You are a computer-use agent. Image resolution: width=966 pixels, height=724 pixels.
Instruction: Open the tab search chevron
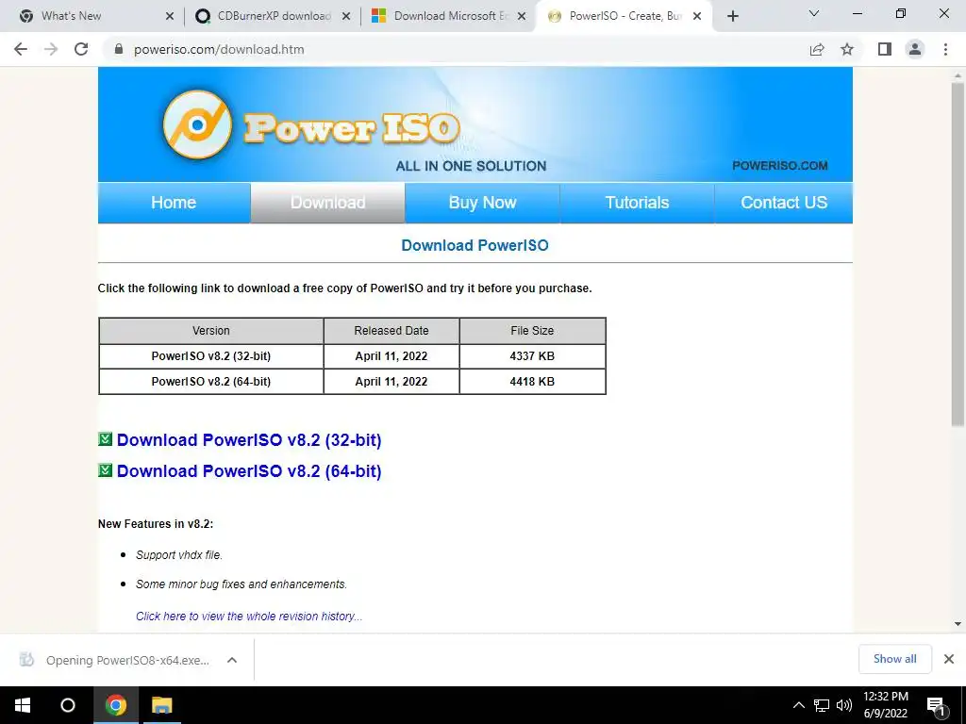tap(814, 13)
